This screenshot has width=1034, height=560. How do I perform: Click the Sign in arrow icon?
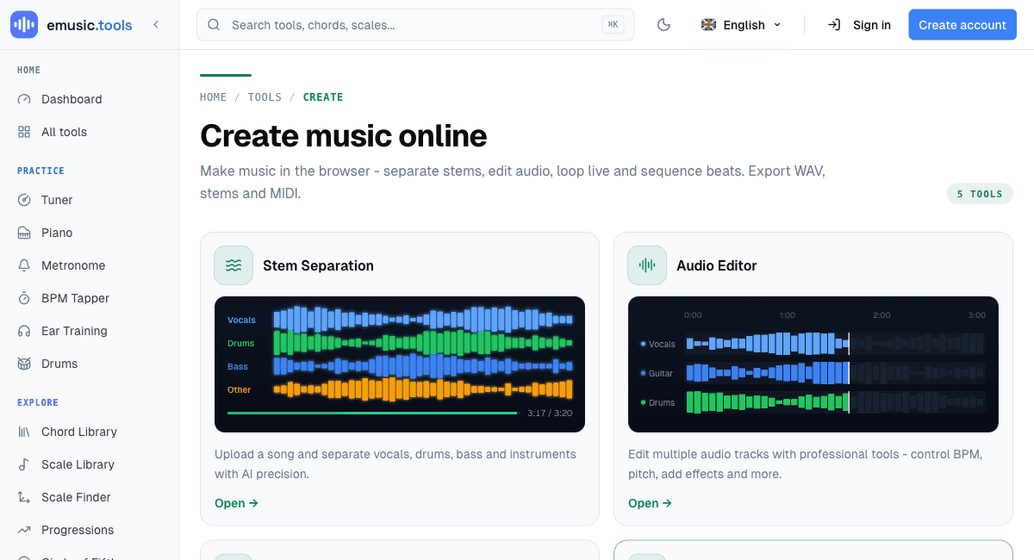tap(834, 25)
